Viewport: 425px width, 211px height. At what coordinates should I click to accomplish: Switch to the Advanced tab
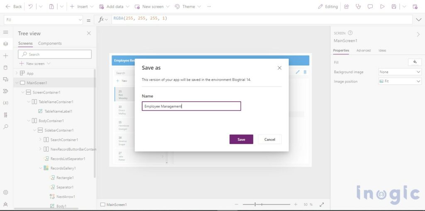(x=364, y=50)
